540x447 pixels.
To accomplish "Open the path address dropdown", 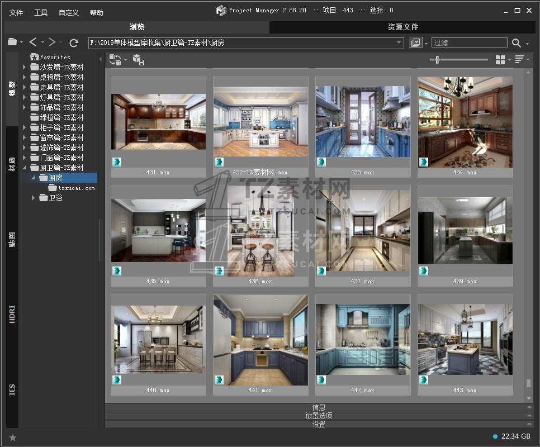I will point(399,43).
